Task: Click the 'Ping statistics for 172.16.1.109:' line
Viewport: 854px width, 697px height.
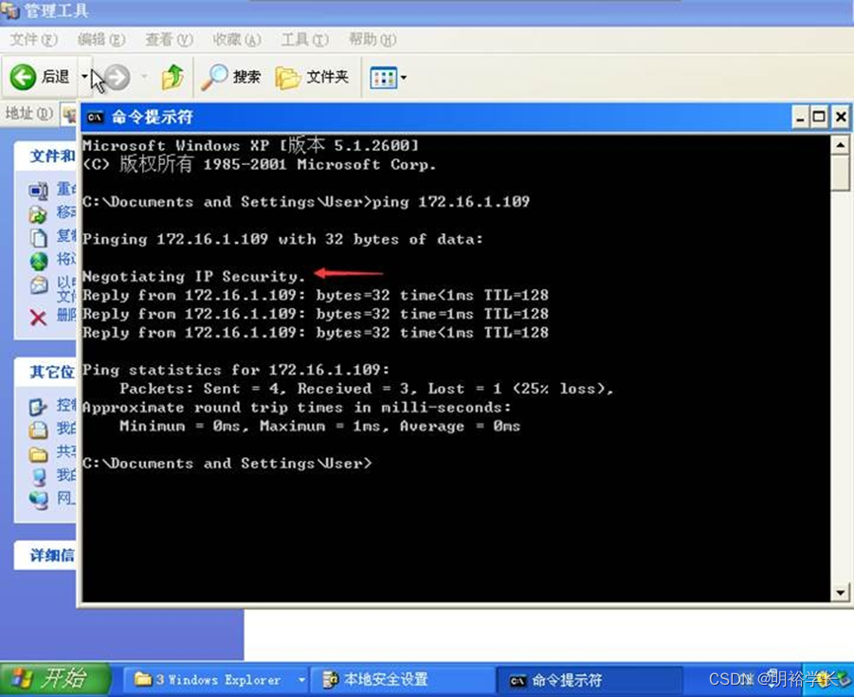Action: [236, 370]
